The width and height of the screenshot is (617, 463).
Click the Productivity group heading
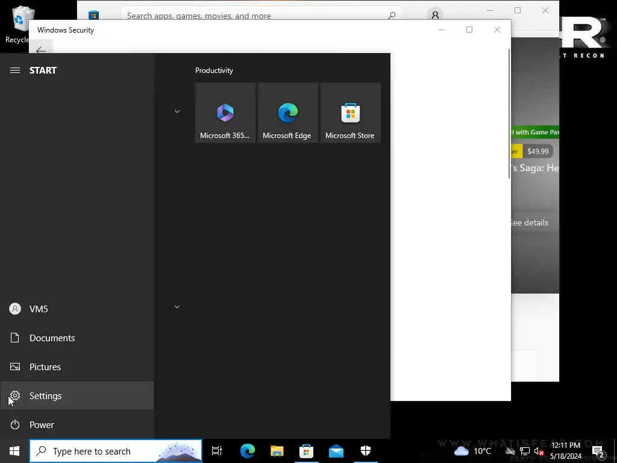pyautogui.click(x=214, y=71)
